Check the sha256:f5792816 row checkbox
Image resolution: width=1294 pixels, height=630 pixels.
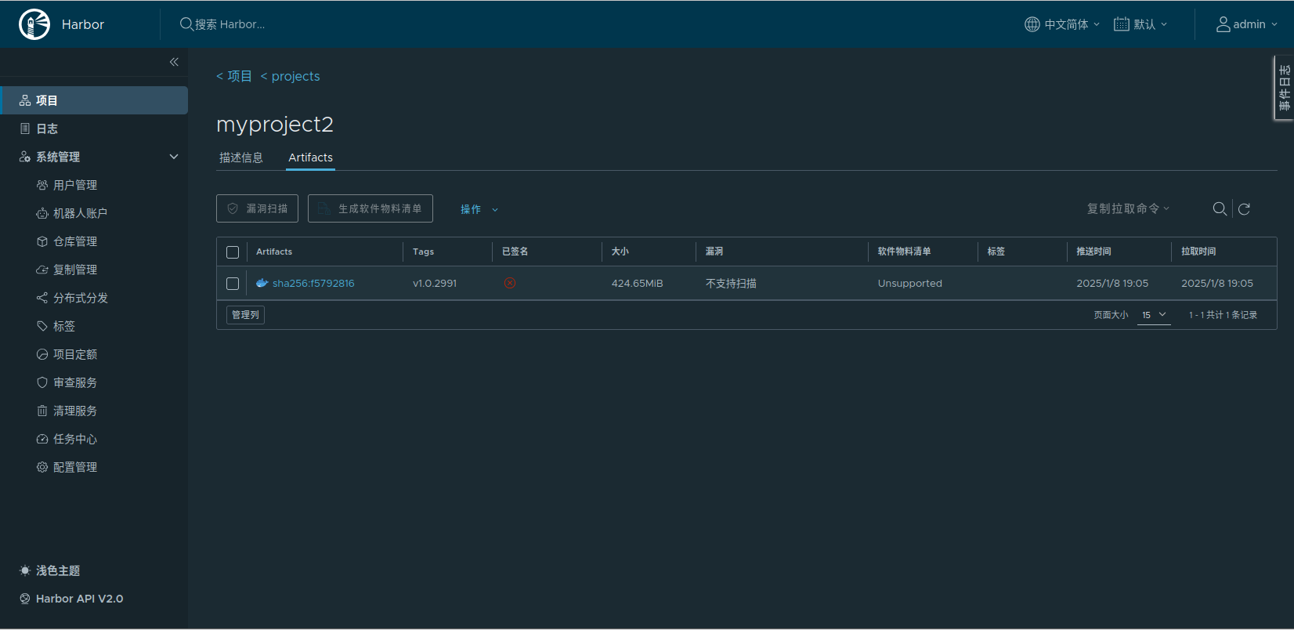(x=233, y=284)
